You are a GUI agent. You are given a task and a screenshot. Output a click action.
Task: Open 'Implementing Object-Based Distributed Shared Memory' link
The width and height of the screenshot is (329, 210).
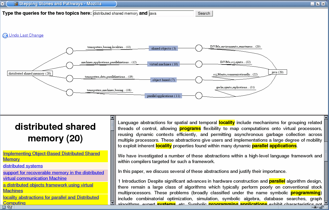click(51, 156)
